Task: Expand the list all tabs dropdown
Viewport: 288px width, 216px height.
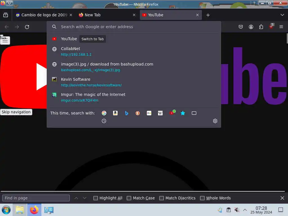Action: coord(282,15)
